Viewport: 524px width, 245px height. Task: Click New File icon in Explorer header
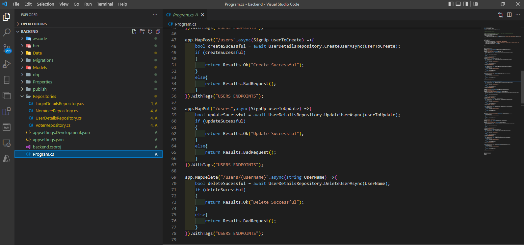134,32
